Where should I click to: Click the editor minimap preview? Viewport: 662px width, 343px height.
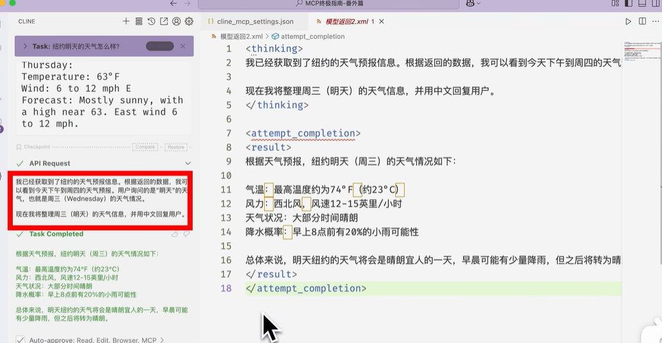click(641, 52)
